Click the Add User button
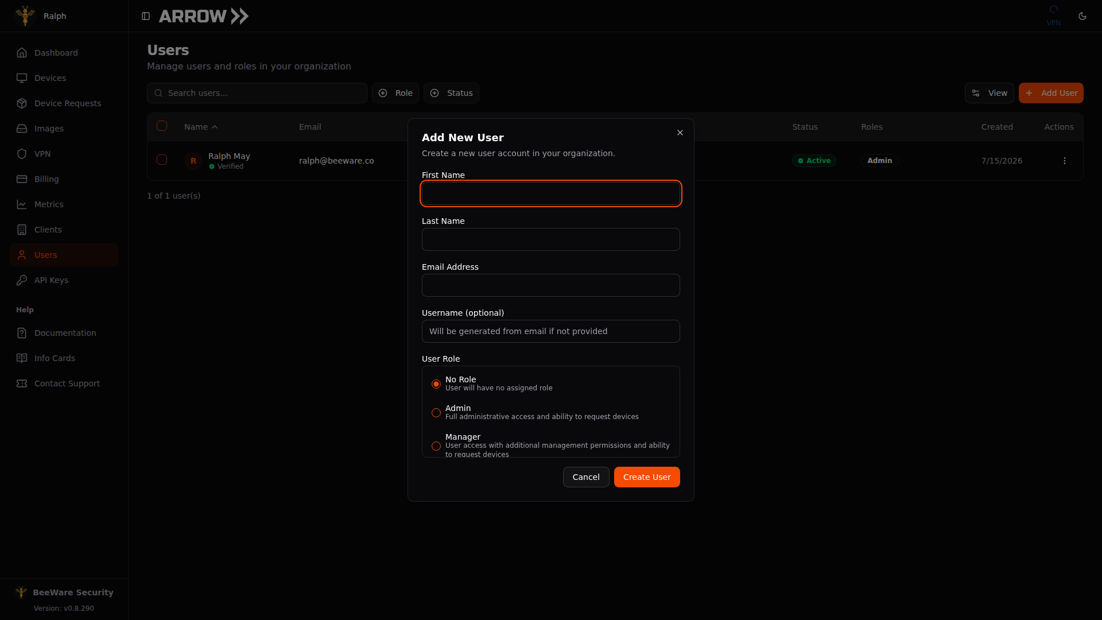Screen dimensions: 1102x620 point(1051,93)
